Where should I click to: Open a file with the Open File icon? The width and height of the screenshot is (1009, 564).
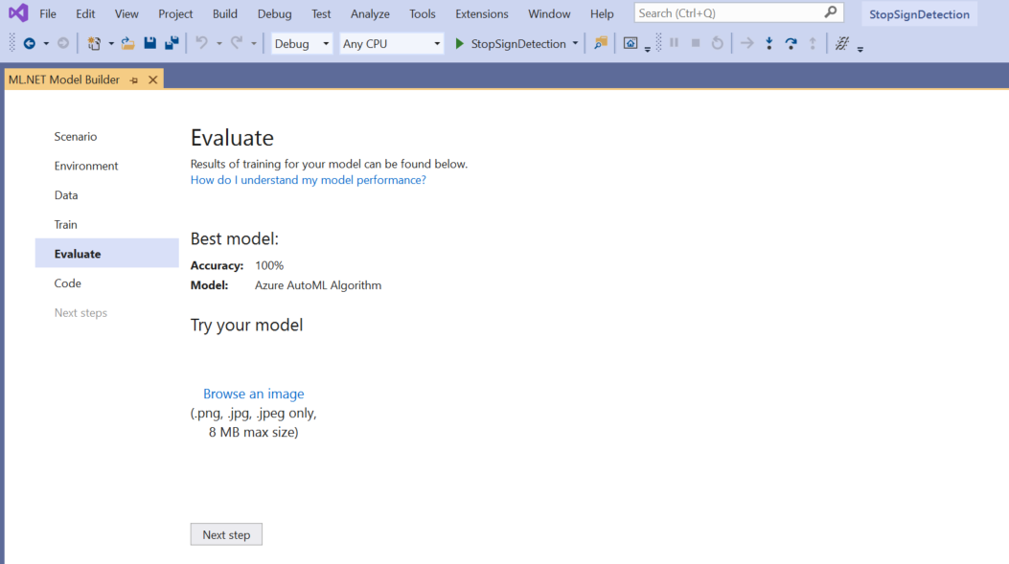[x=129, y=43]
